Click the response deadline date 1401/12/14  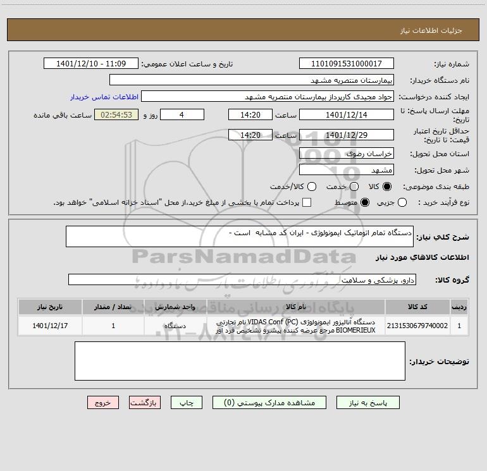pyautogui.click(x=347, y=114)
